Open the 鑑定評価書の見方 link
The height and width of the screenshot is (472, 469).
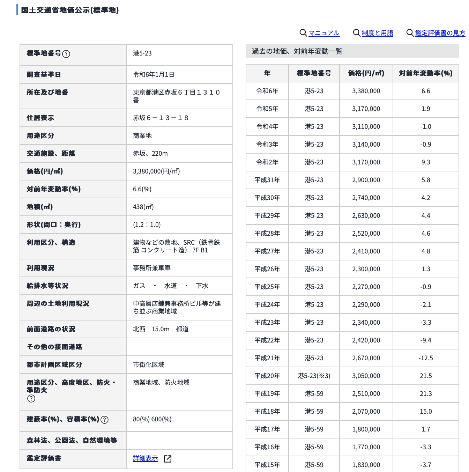(440, 33)
